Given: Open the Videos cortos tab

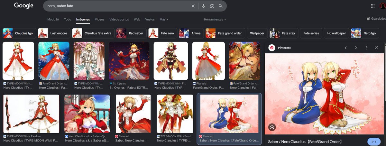Looking at the screenshot, I should [x=119, y=19].
